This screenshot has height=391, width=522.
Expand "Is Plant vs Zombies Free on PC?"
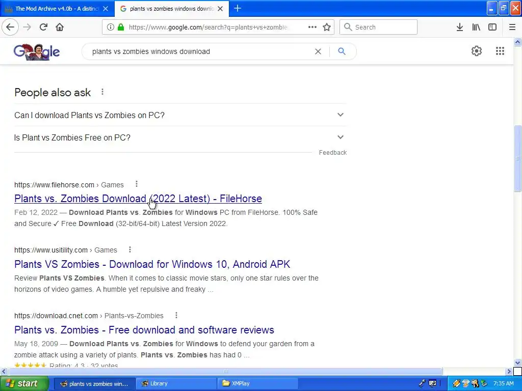[180, 137]
